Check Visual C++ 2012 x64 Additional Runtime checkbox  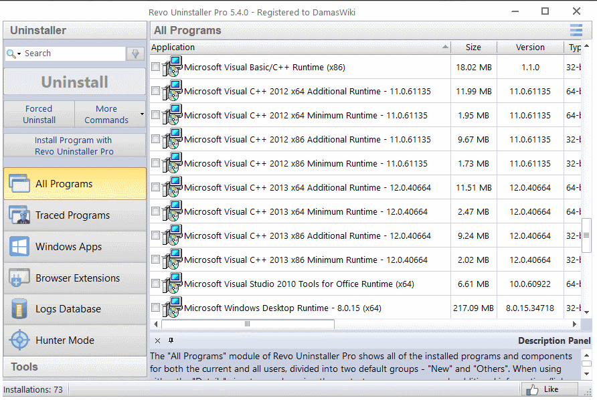(155, 90)
